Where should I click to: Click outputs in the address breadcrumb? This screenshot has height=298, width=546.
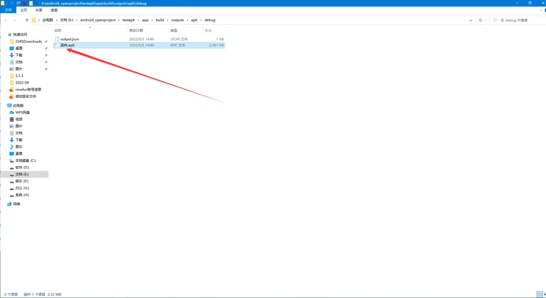coord(177,20)
